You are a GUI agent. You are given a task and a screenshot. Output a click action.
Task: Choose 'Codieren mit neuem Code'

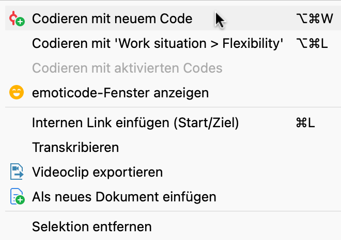(112, 19)
